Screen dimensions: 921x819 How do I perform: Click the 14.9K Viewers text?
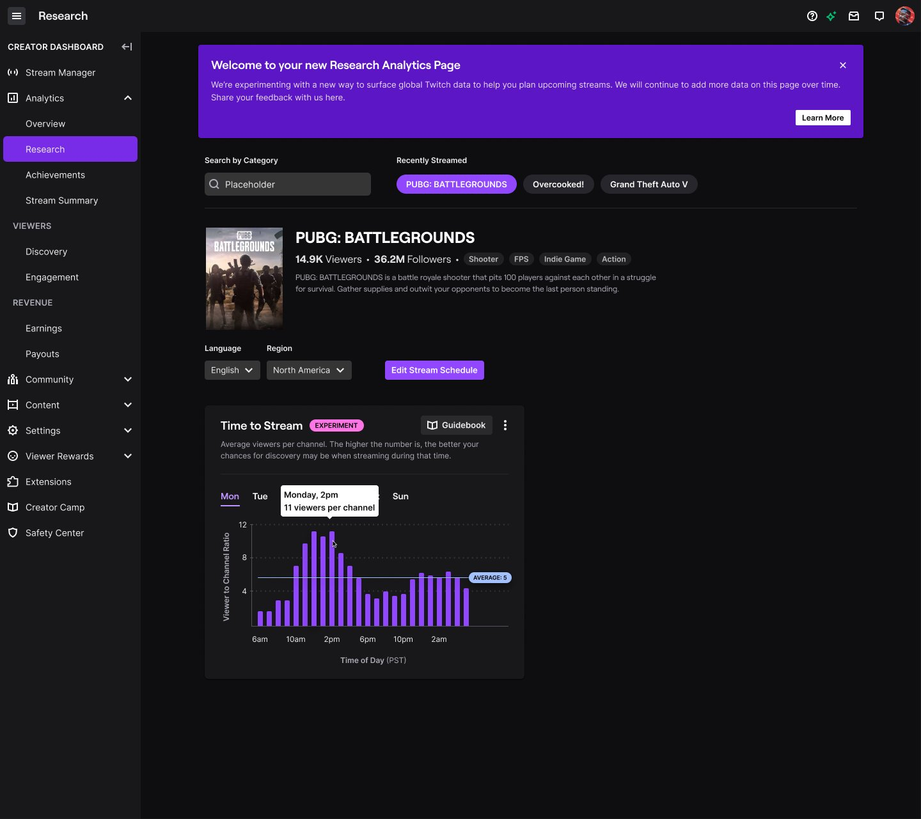point(329,259)
